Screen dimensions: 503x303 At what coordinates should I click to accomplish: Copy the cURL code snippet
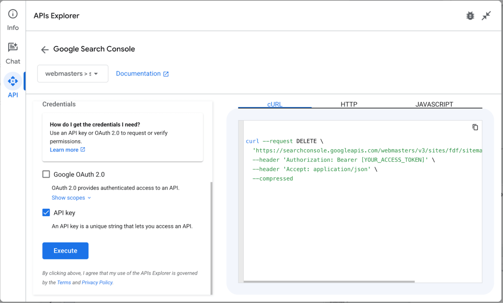475,127
